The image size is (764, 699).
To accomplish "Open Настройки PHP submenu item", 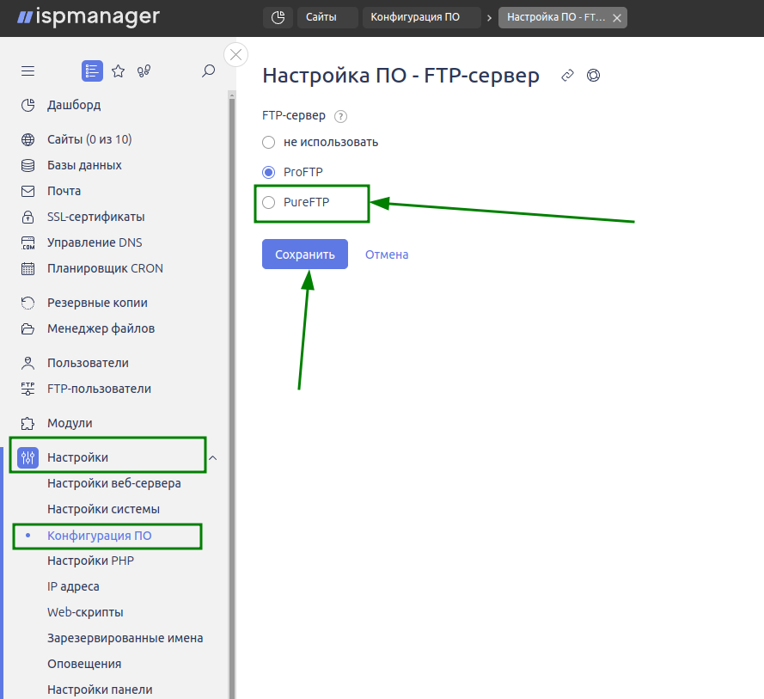I will 90,561.
